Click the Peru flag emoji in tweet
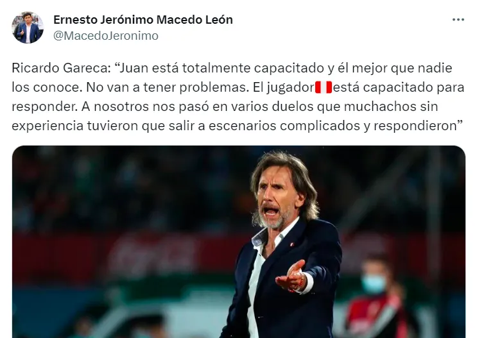The image size is (477, 338). point(324,87)
